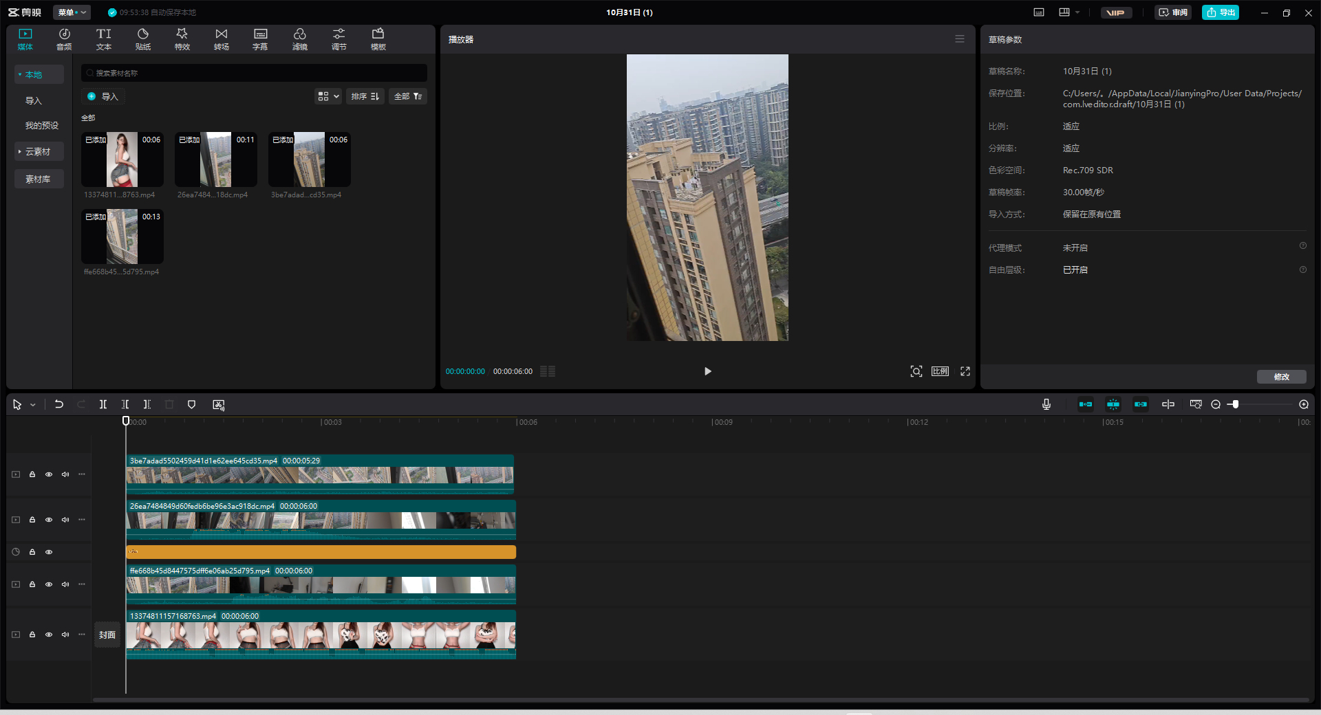Expand the selection tool chevron
Viewport: 1321px width, 715px height.
click(33, 405)
